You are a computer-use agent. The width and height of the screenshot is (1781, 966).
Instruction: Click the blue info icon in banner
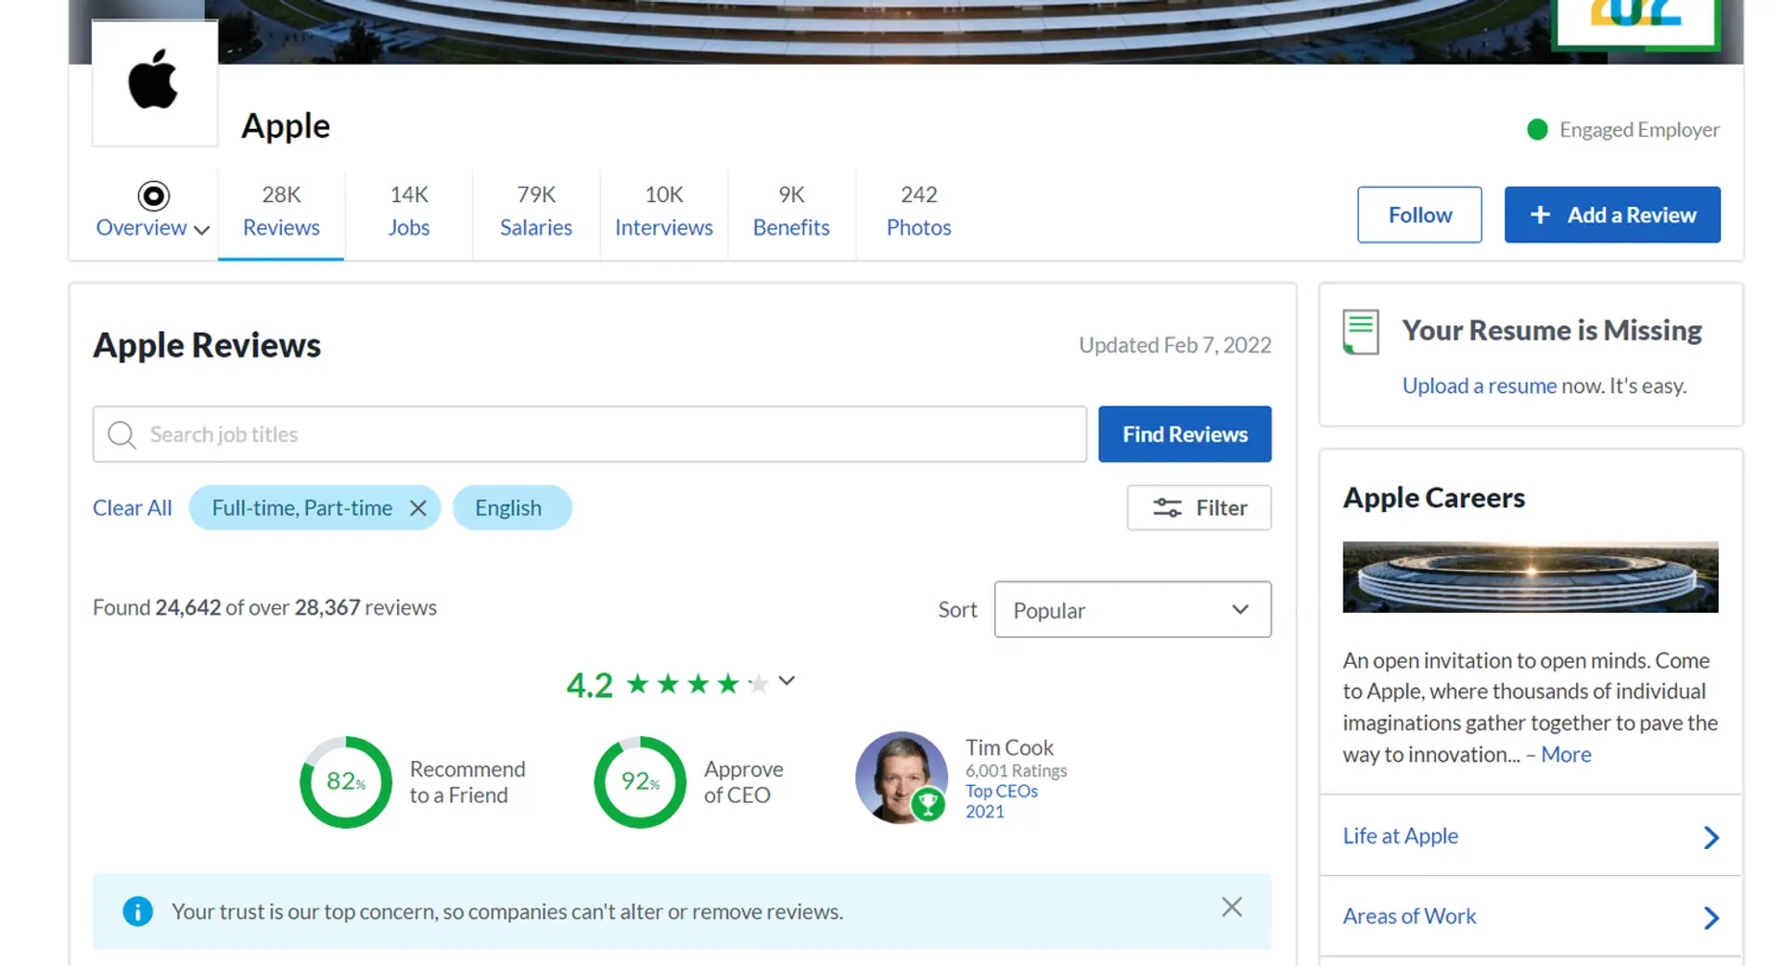137,911
